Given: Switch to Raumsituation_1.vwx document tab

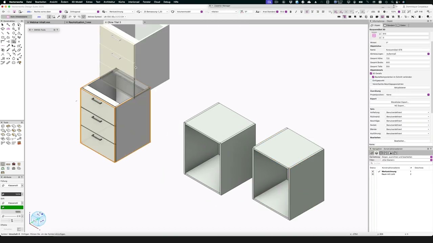Looking at the screenshot, I should [80, 22].
